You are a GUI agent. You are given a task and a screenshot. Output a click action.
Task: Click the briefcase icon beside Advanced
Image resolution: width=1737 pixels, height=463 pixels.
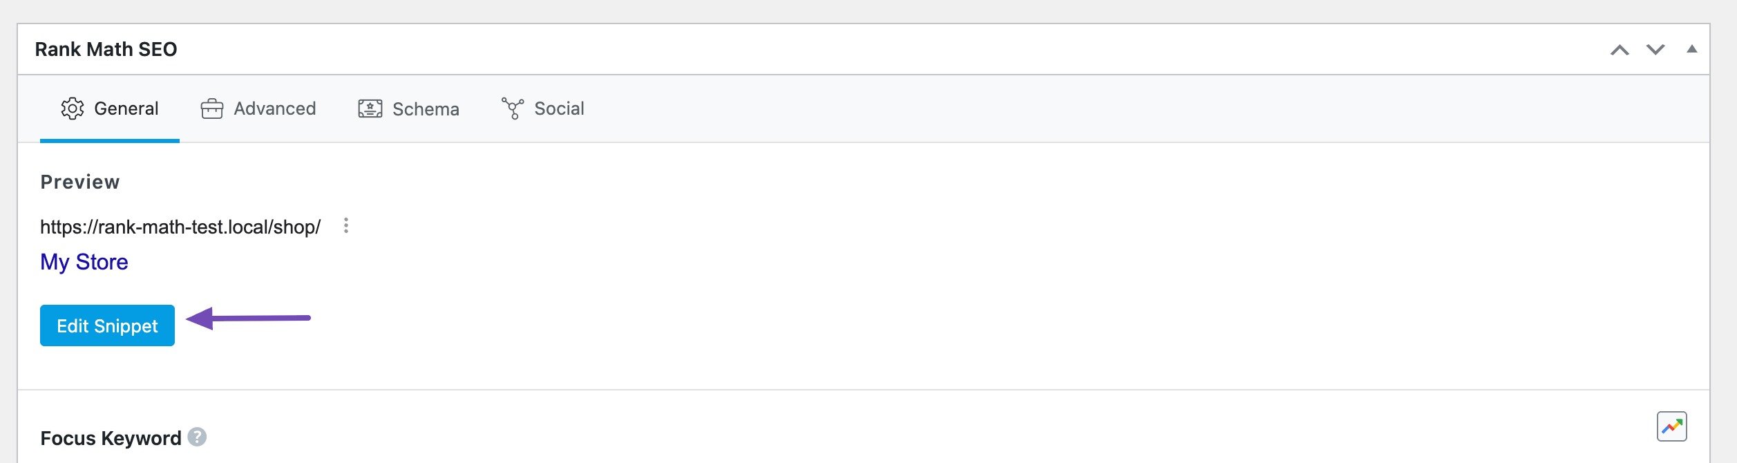(212, 109)
